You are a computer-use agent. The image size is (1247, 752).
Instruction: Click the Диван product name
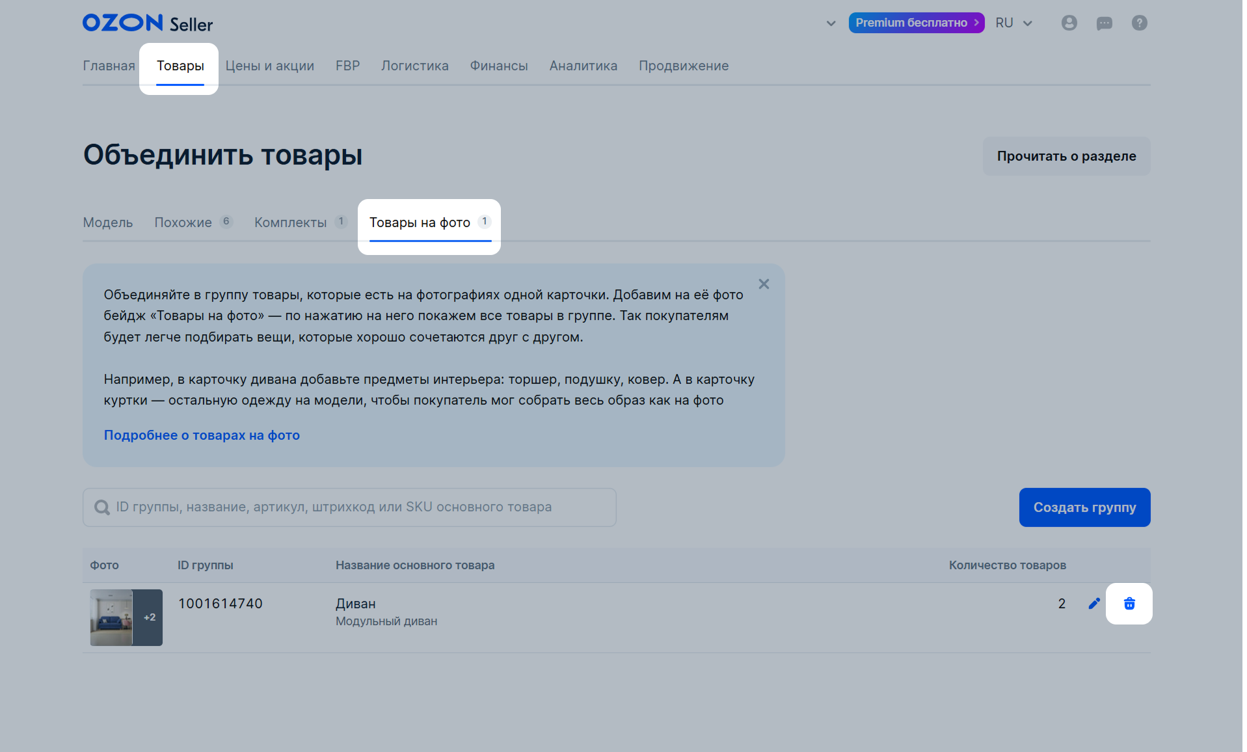click(356, 604)
